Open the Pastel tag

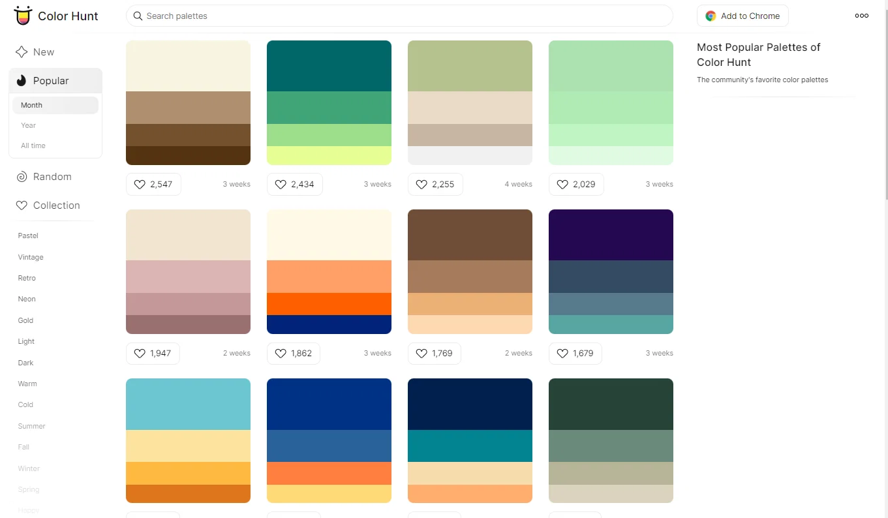28,236
